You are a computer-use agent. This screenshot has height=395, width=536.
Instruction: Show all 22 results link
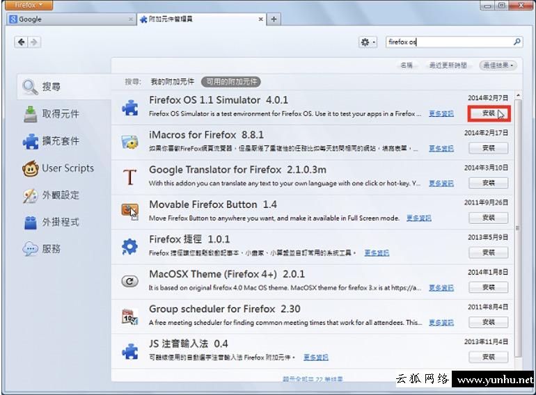click(x=313, y=379)
